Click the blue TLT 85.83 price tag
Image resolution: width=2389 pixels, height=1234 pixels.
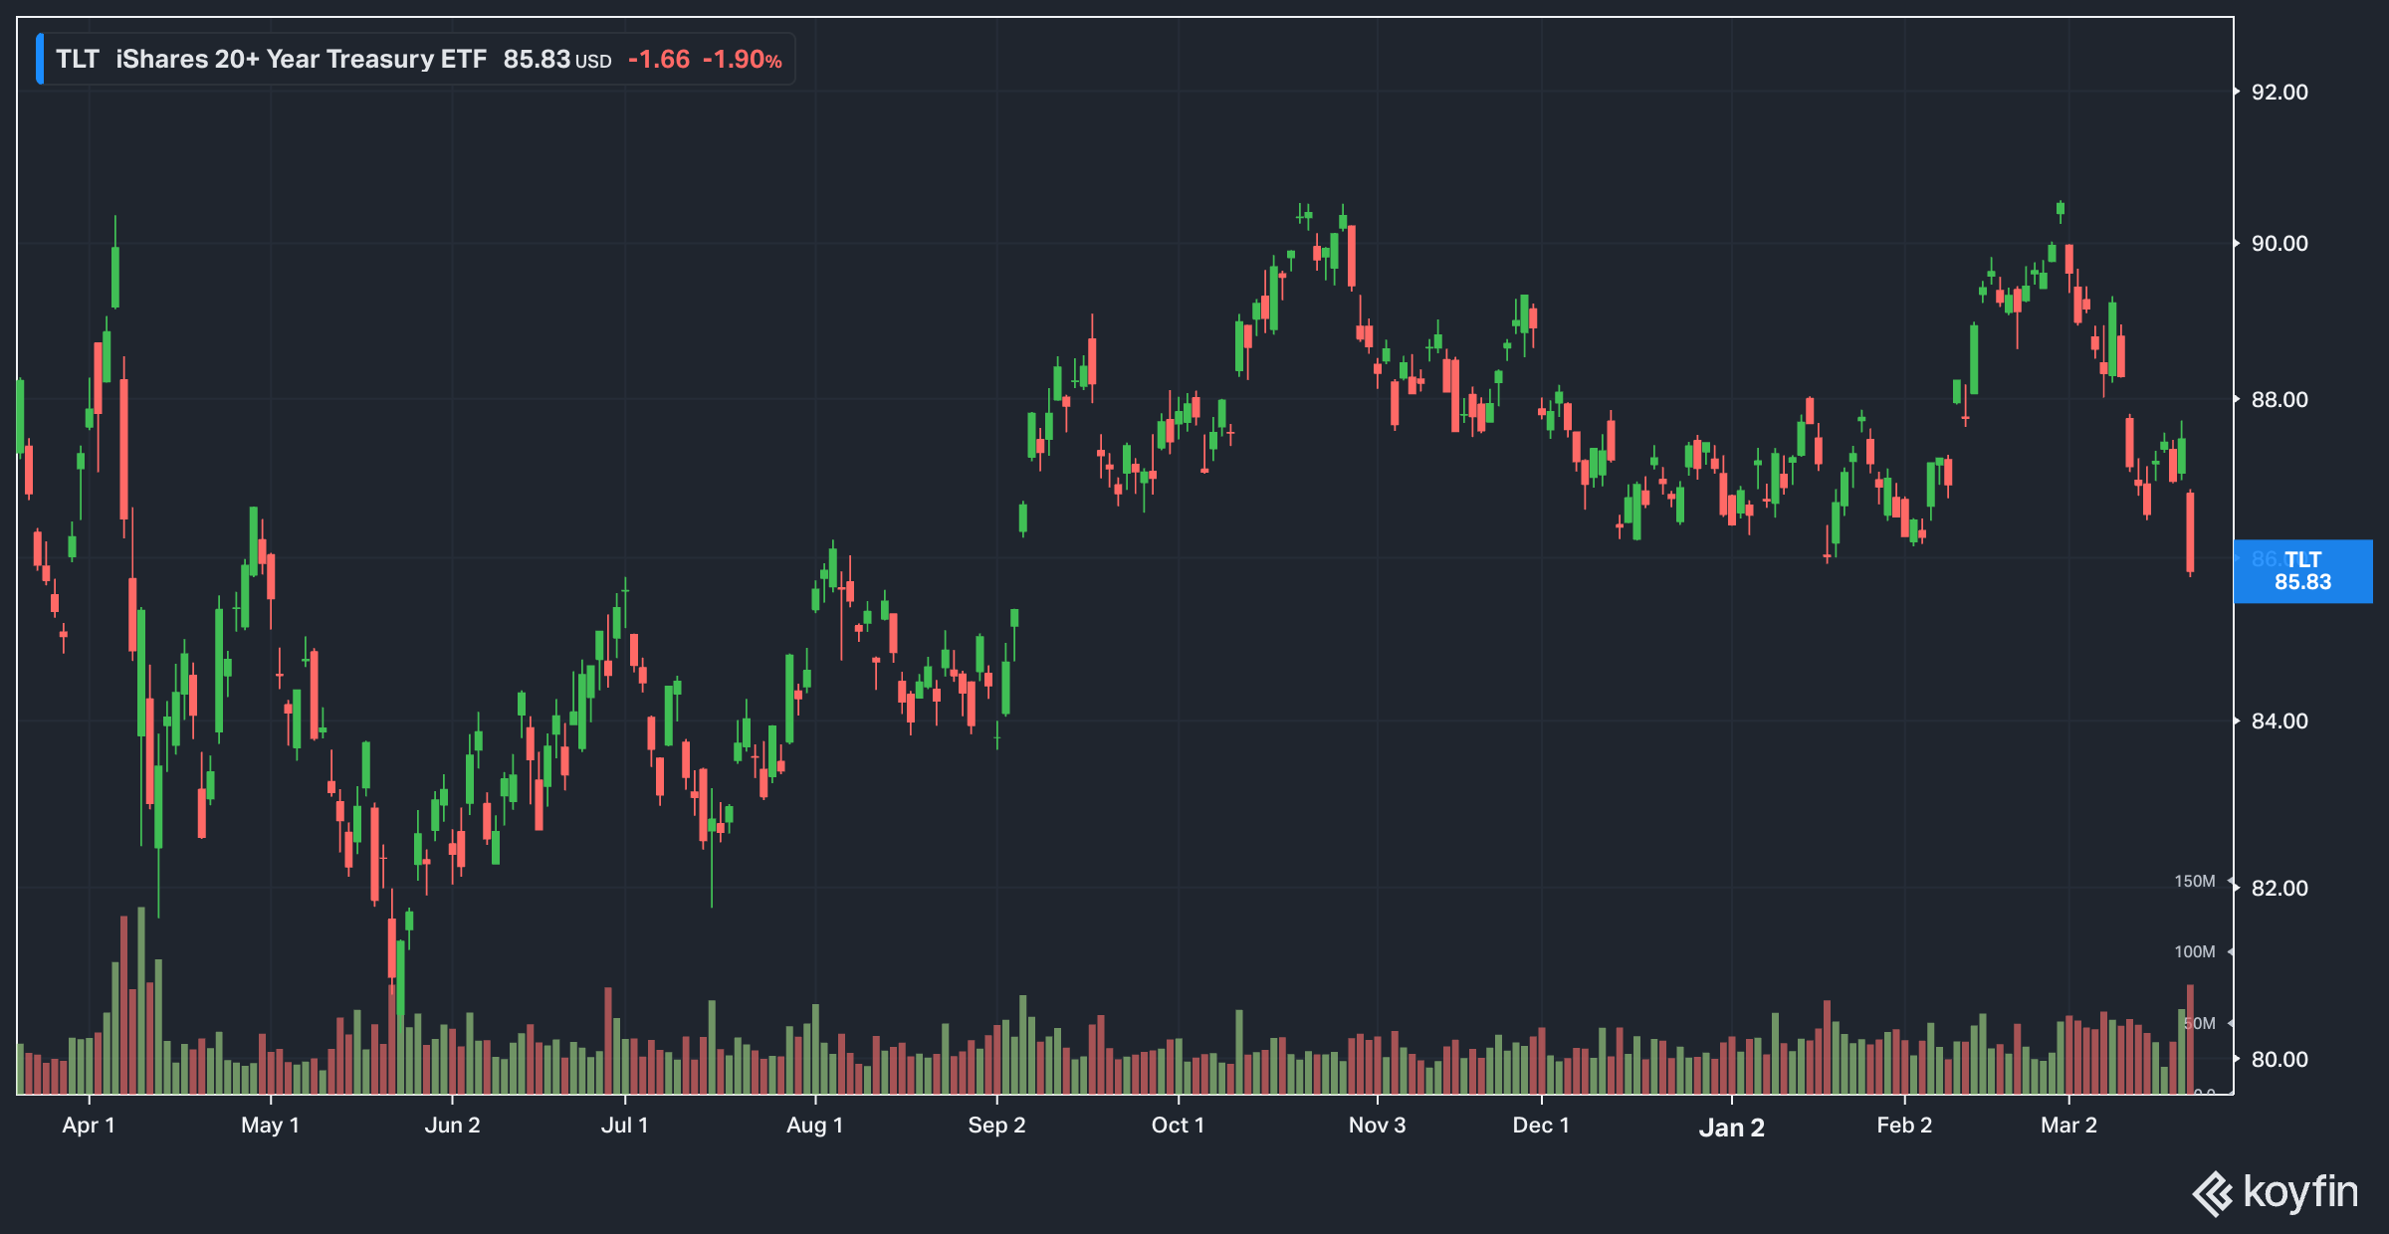point(2302,571)
